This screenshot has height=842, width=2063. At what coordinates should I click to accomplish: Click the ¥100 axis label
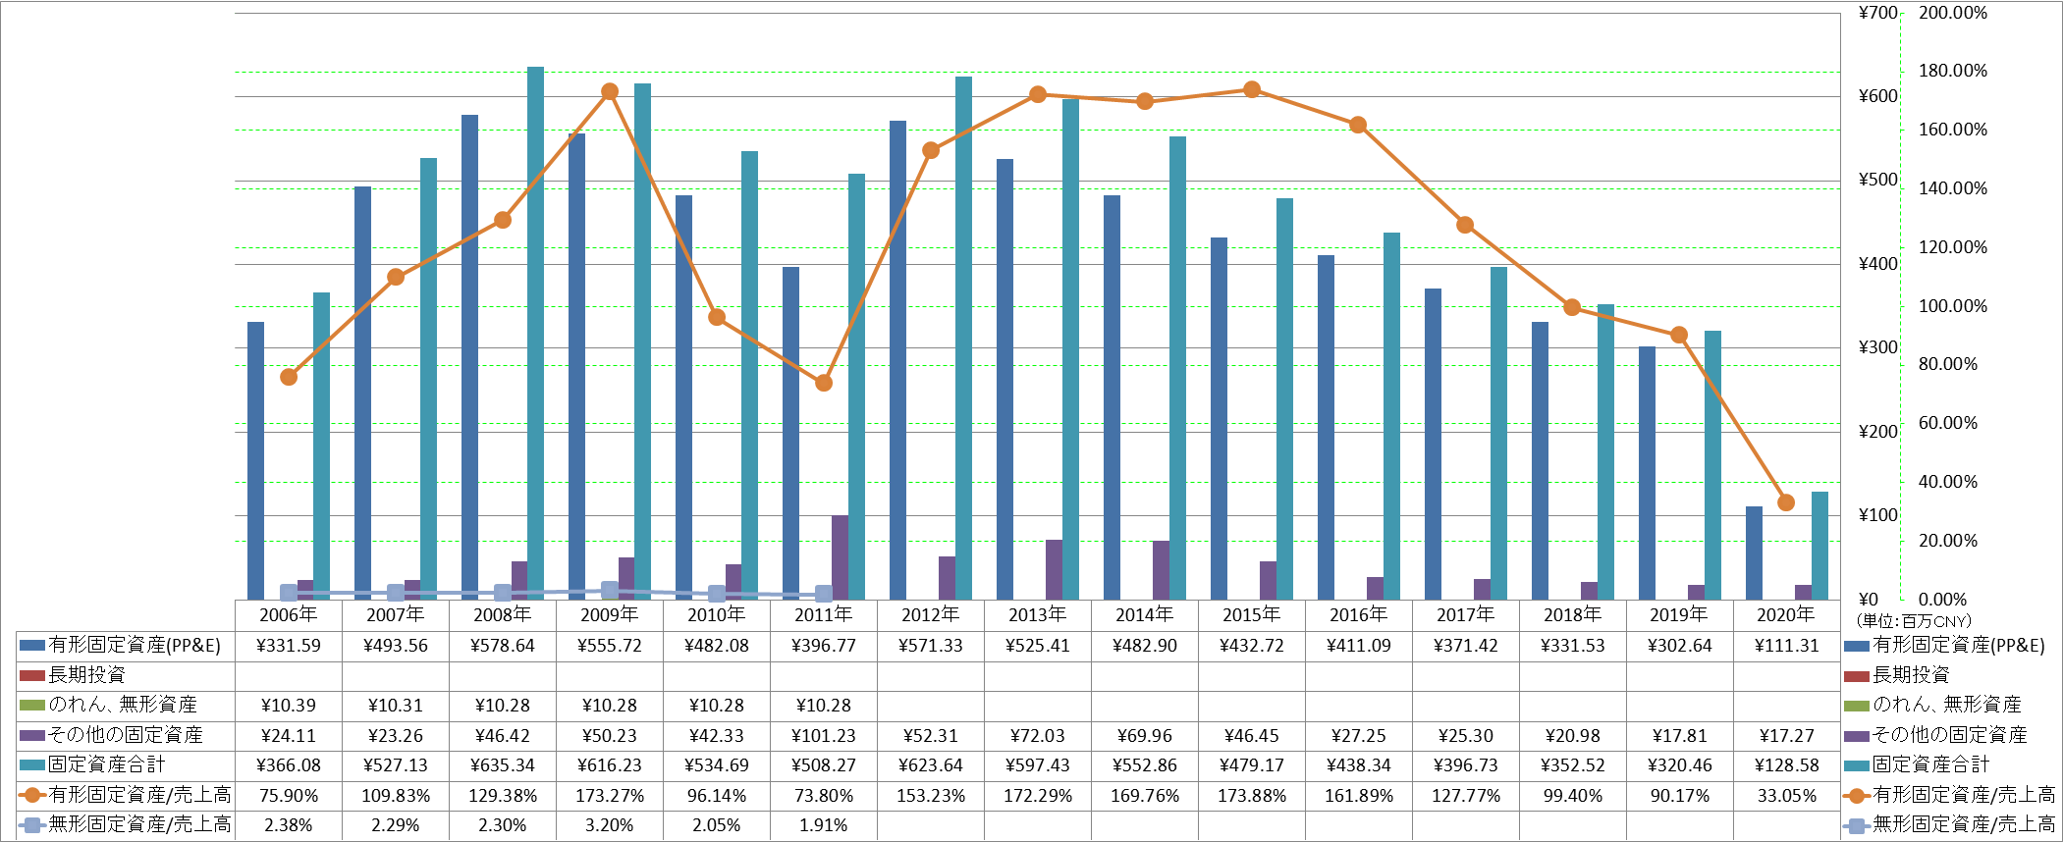[1878, 515]
